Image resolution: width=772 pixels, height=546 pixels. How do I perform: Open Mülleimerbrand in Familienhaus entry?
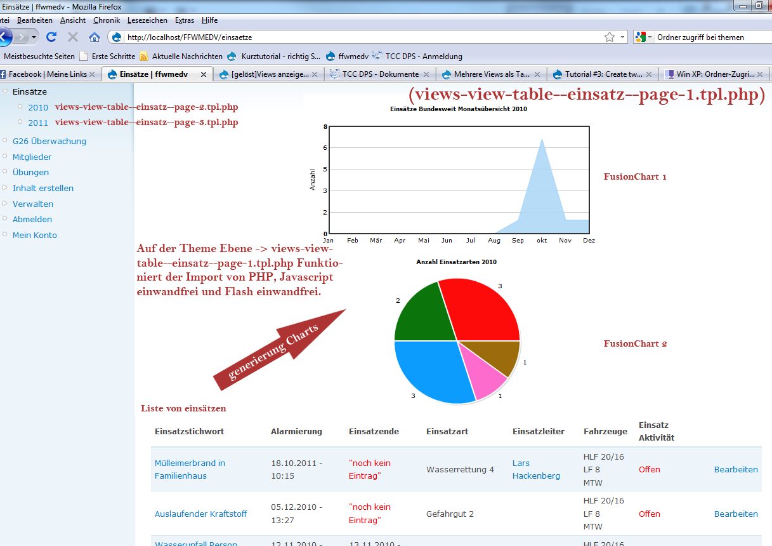190,469
